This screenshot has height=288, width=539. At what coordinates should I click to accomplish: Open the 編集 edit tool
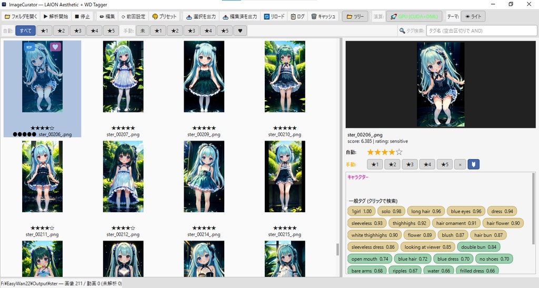(x=107, y=16)
